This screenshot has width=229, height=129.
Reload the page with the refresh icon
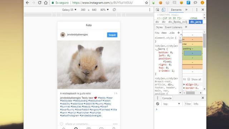40,3
